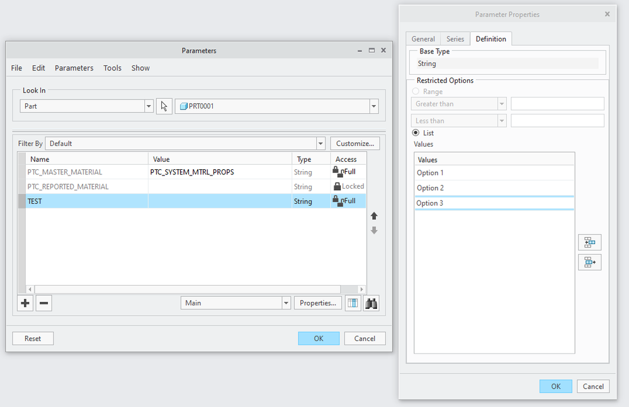Select the List radio button
629x407 pixels.
click(416, 133)
